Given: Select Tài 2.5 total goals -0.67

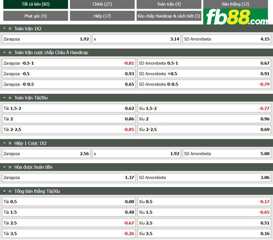Looking at the screenshot, I should (69, 223).
